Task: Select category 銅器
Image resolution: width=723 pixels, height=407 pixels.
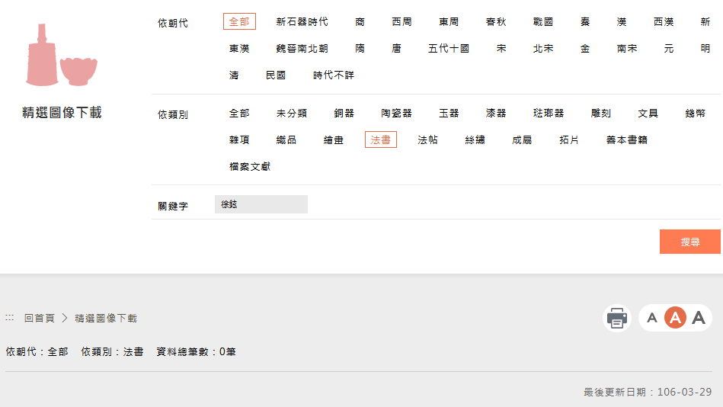Action: click(x=344, y=113)
